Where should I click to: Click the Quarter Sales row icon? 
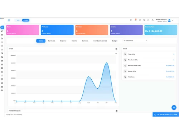(125, 71)
